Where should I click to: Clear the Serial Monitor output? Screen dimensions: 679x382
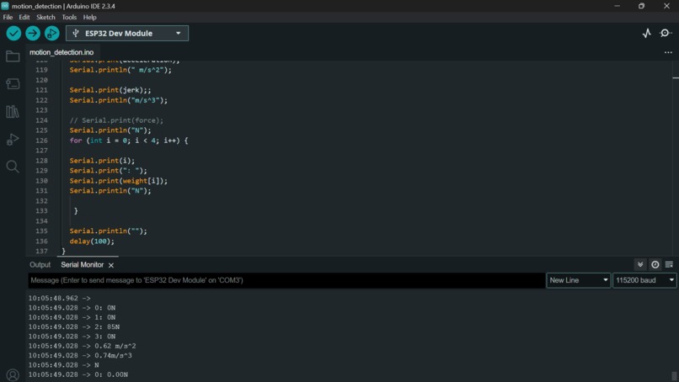point(669,264)
